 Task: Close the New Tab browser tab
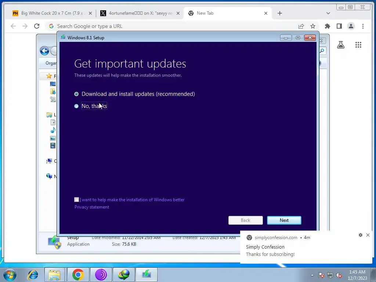(x=266, y=13)
